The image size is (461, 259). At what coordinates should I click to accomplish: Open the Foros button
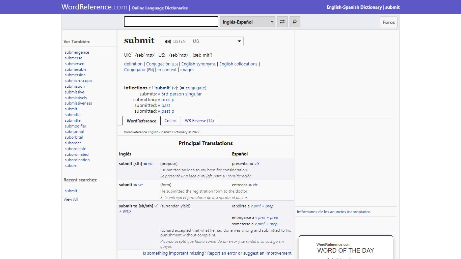point(389,22)
